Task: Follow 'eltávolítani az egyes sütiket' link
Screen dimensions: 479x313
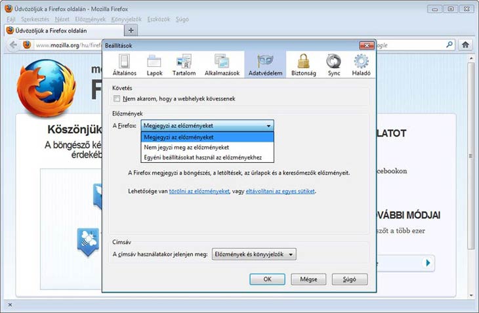Action: click(280, 191)
